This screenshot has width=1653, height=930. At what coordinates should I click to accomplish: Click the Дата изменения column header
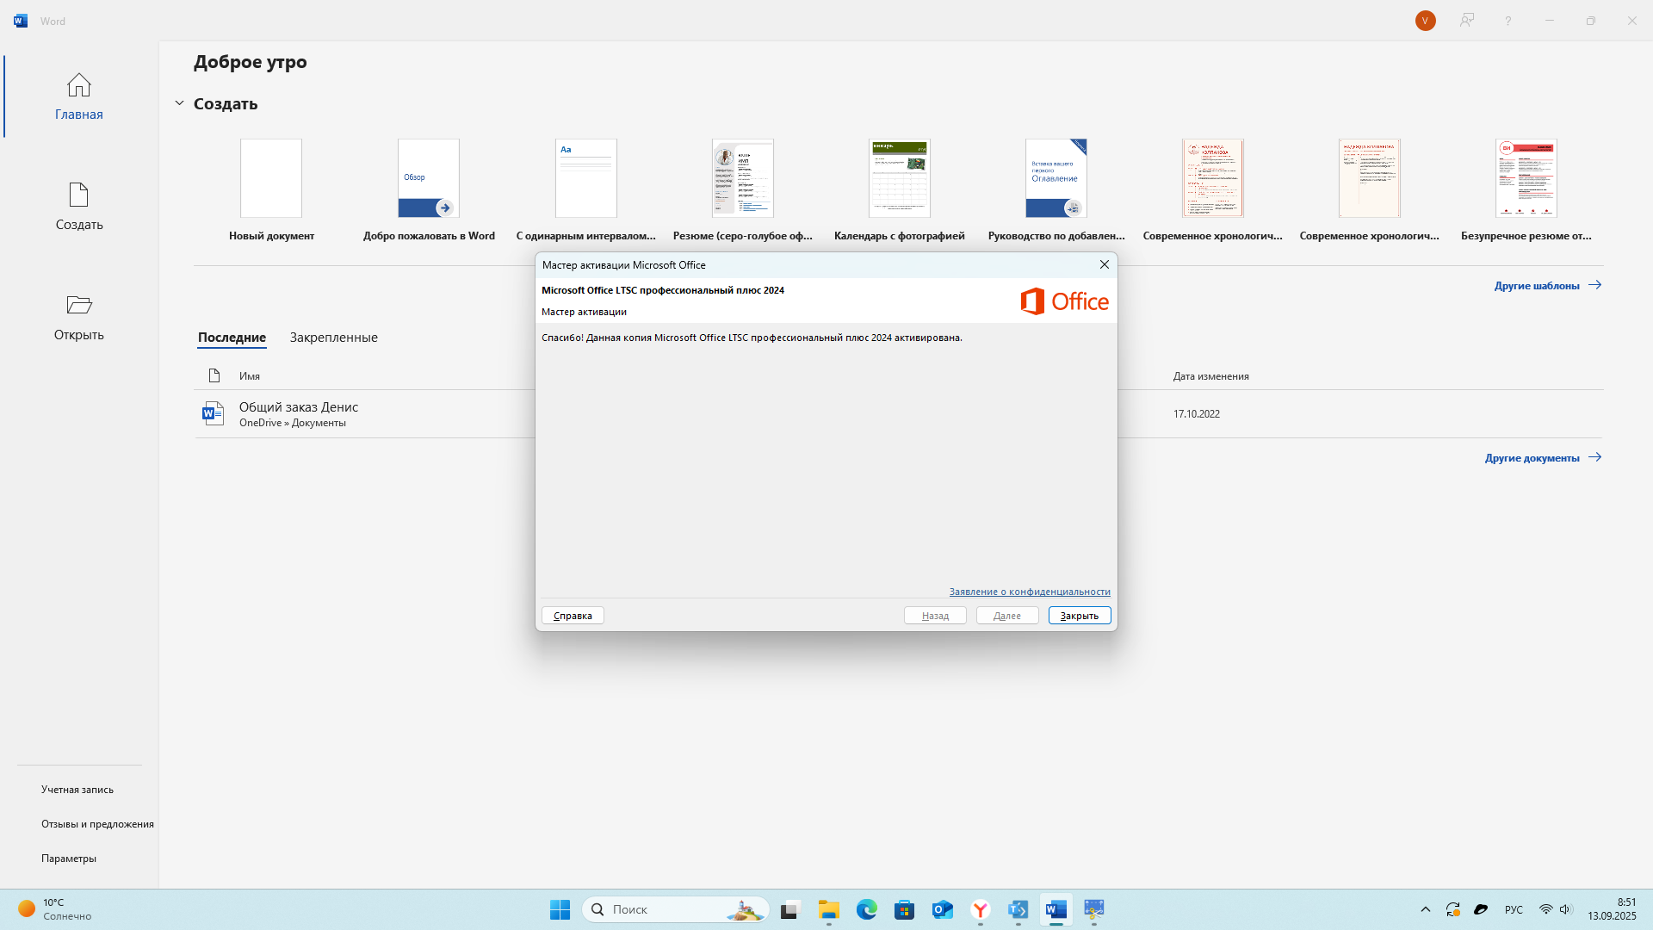1210,376
